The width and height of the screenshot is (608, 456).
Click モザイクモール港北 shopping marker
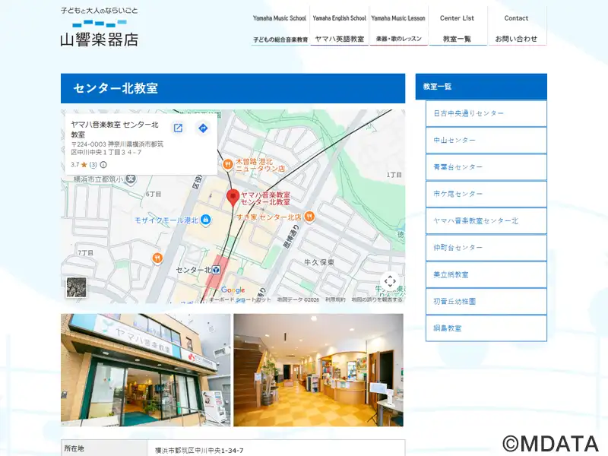click(x=206, y=220)
